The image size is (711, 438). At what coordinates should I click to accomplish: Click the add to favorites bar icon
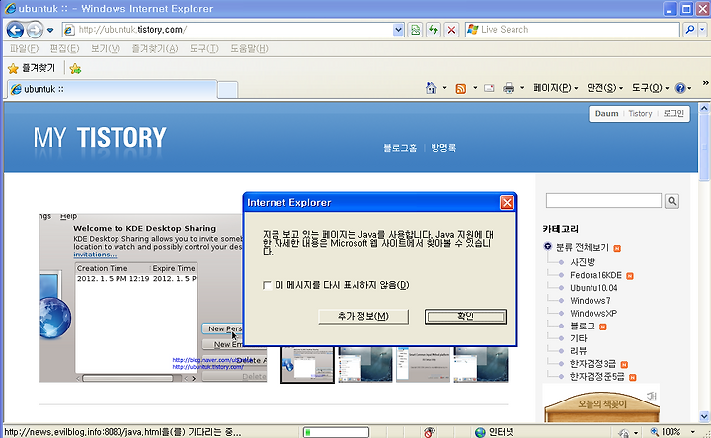click(x=75, y=68)
